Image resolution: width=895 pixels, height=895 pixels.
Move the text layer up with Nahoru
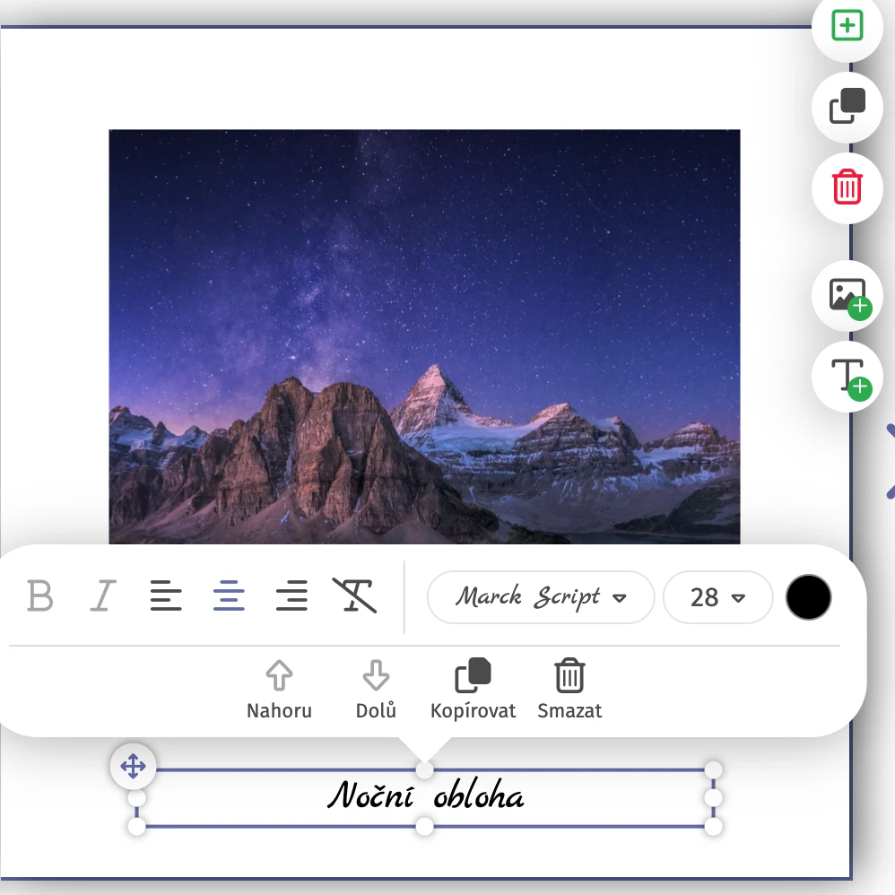click(x=280, y=689)
